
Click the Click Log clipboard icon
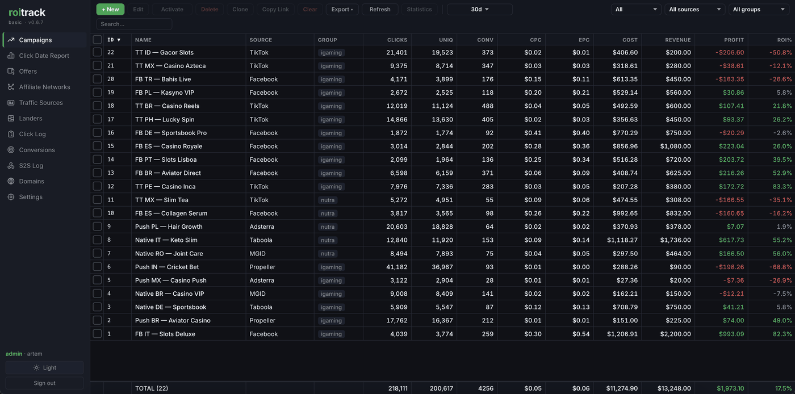coord(11,134)
